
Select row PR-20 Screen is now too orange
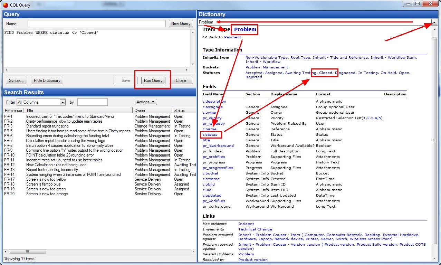tap(99, 194)
